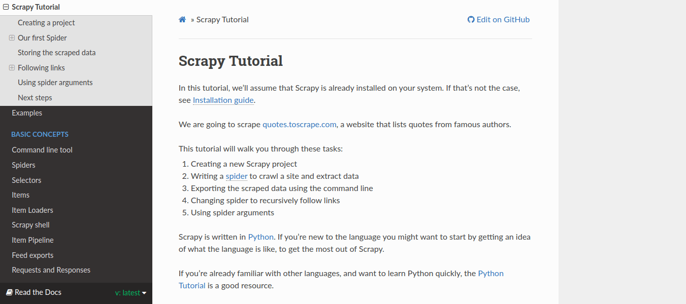Expand the Following links section
Screen dimensions: 686x304
(x=11, y=67)
